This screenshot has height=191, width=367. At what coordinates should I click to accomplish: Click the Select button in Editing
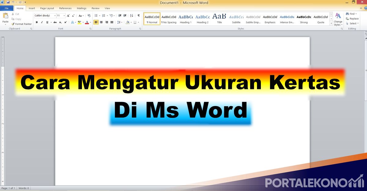352,23
